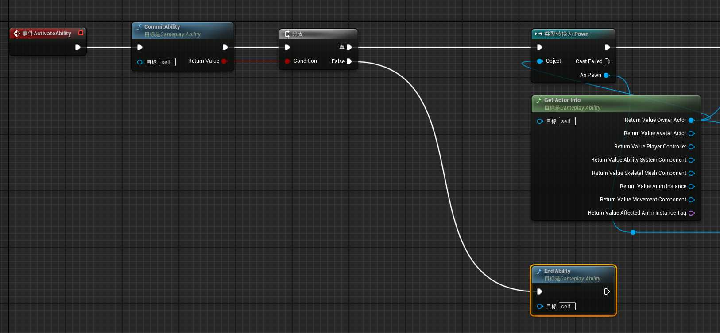The height and width of the screenshot is (333, 720).
Task: Click the self target field on CommitAbility
Action: [167, 62]
